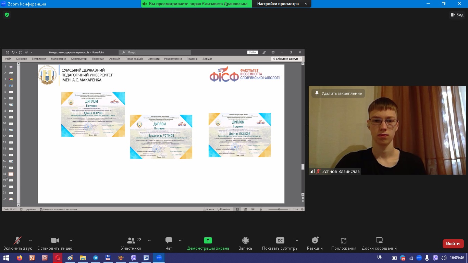The width and height of the screenshot is (468, 263).
Task: Open the Рецензування ribbon tab
Action: (173, 59)
